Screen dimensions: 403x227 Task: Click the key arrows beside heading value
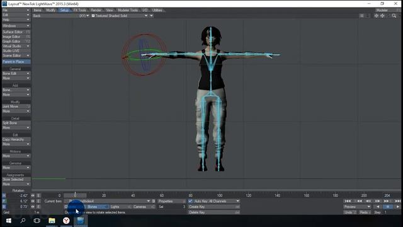33,195
